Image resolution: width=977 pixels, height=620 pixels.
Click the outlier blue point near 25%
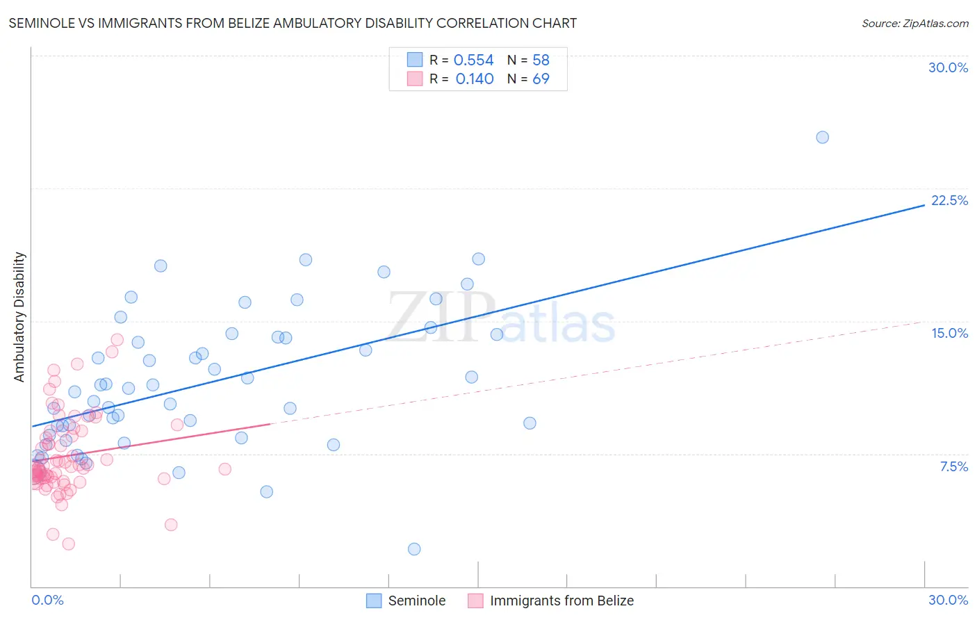[x=822, y=137]
